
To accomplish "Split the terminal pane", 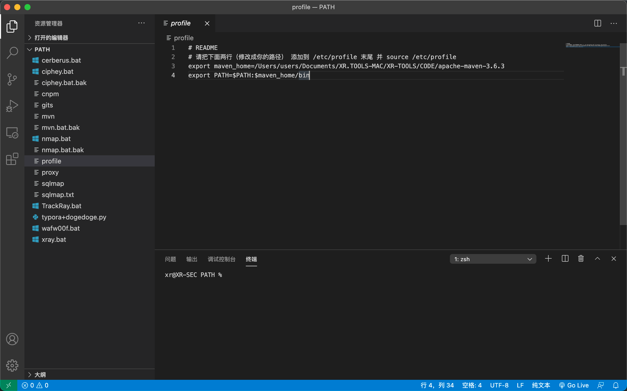I will coord(565,259).
